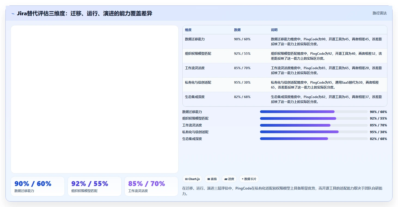Click the 说明 column header
Screen dimensions: 398x207
pyautogui.click(x=274, y=30)
